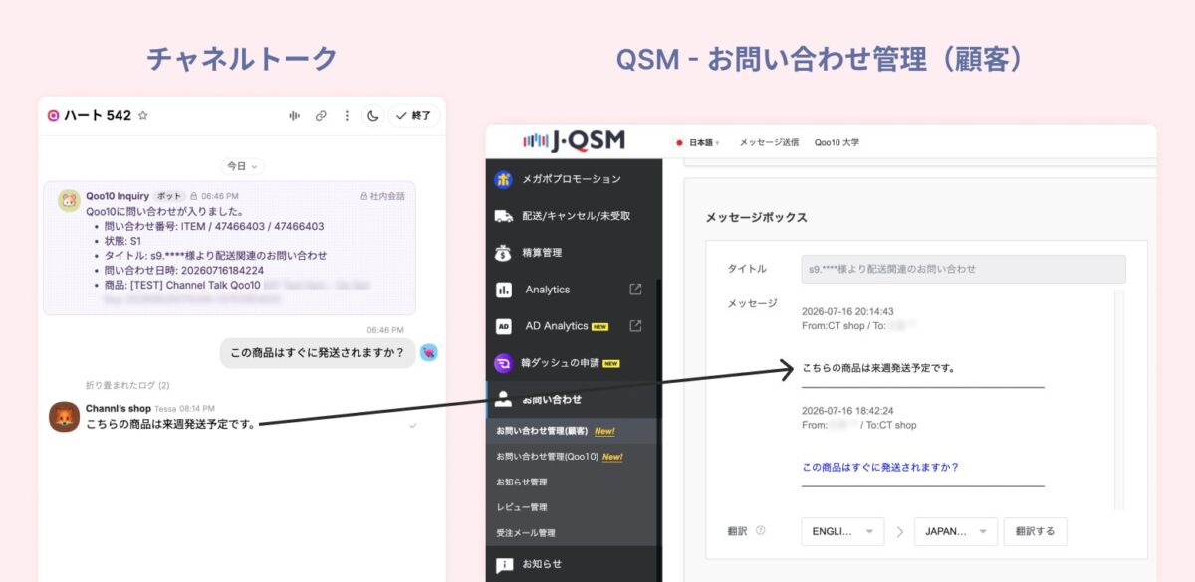Click the 翻訳する button

click(x=1035, y=531)
